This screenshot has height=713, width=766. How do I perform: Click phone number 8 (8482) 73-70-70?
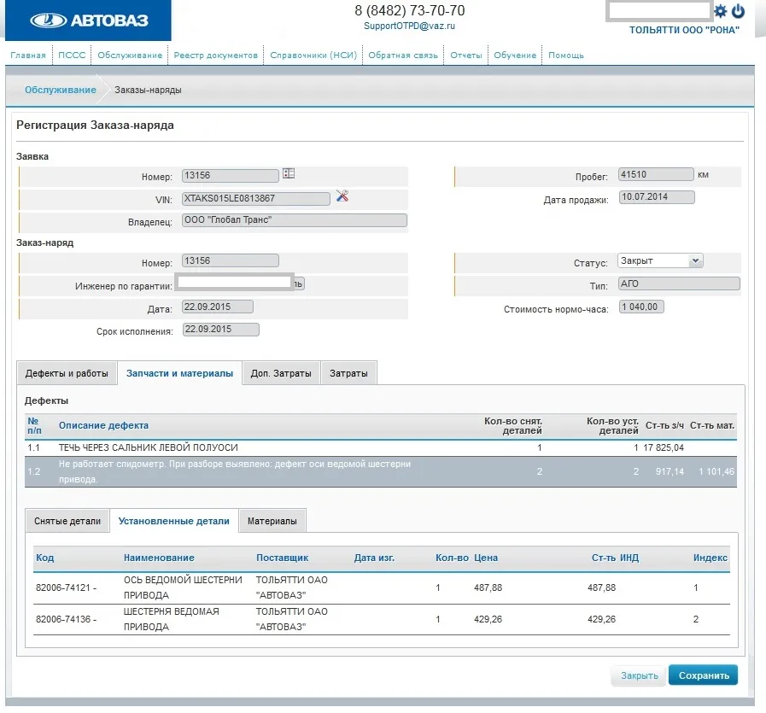(x=409, y=10)
